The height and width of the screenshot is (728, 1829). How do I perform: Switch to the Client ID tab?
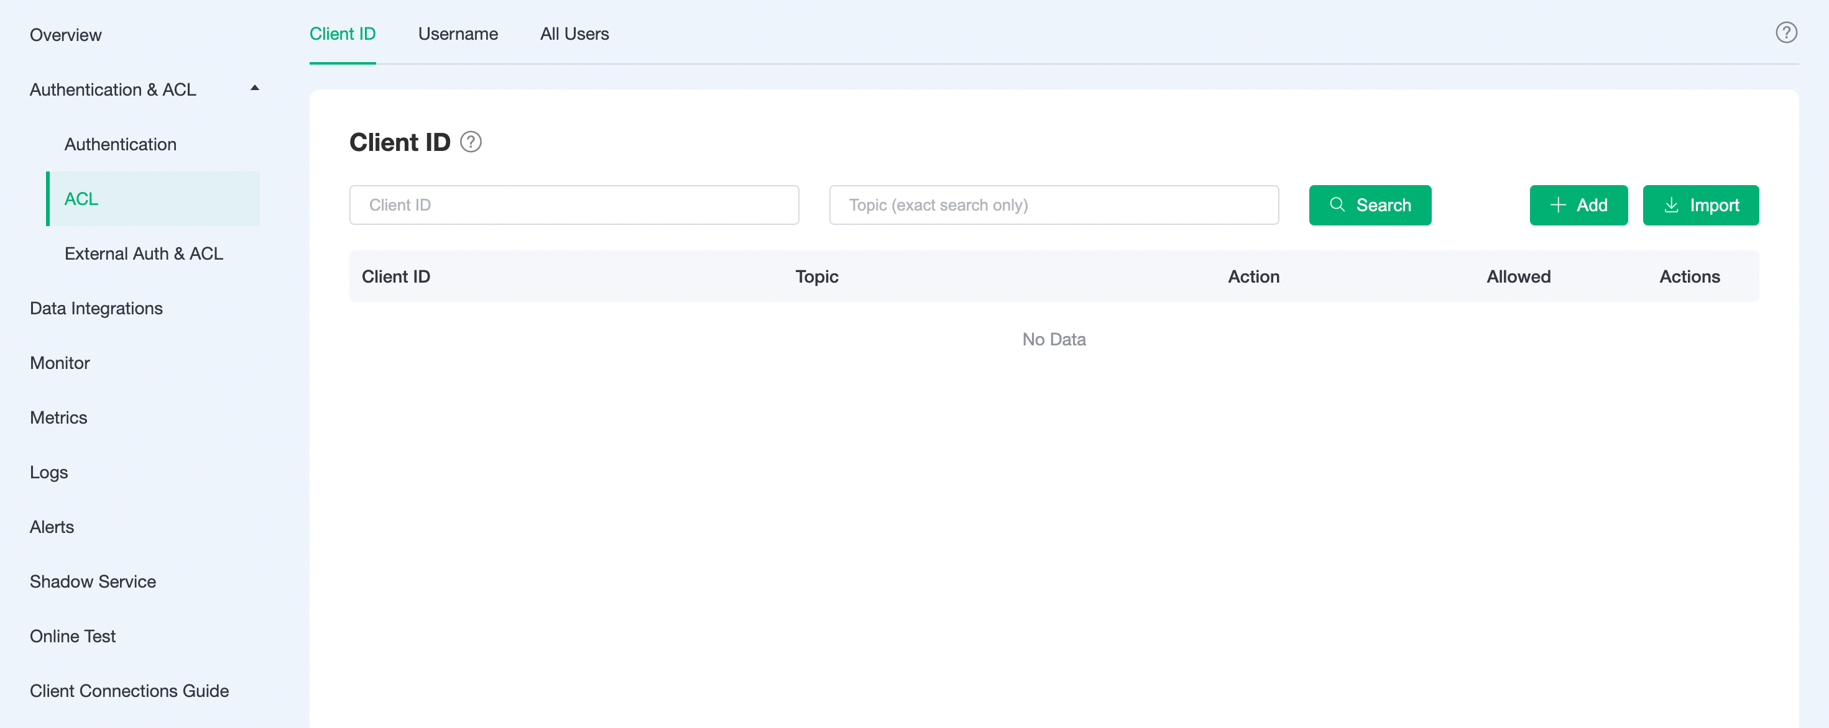342,34
